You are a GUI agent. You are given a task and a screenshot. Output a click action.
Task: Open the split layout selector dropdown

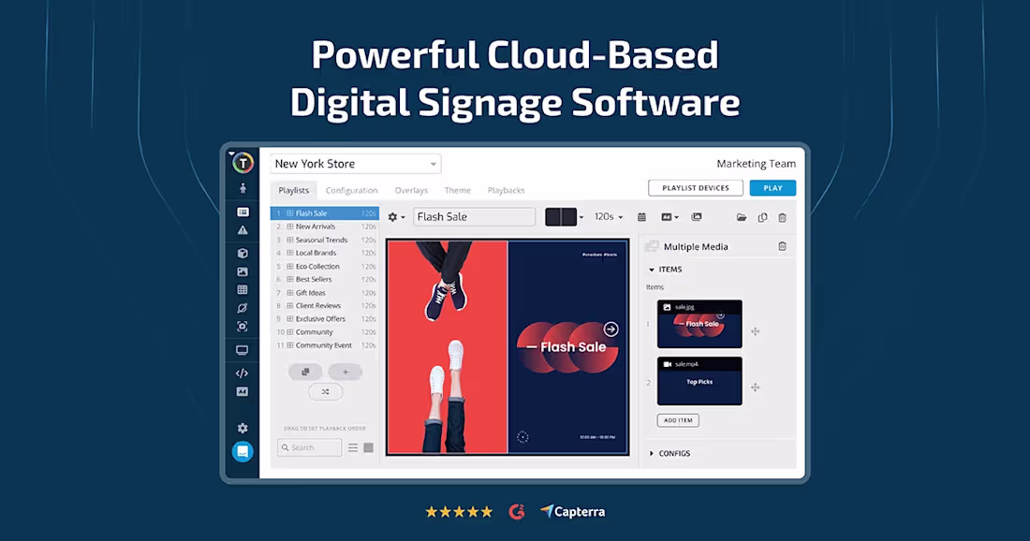tap(565, 216)
